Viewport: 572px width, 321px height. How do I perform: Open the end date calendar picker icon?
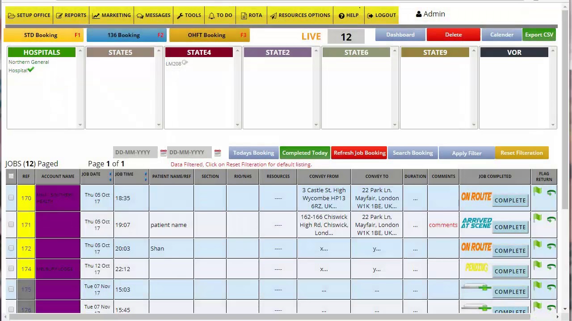(218, 152)
